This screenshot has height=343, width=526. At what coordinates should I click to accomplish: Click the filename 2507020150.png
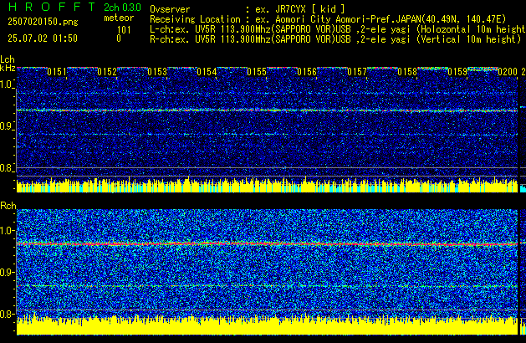(x=43, y=22)
